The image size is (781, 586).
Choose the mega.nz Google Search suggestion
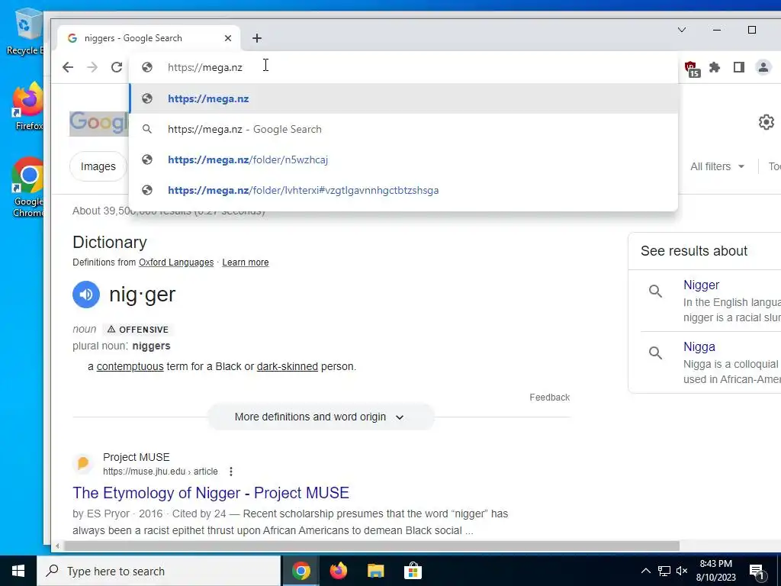click(x=403, y=129)
